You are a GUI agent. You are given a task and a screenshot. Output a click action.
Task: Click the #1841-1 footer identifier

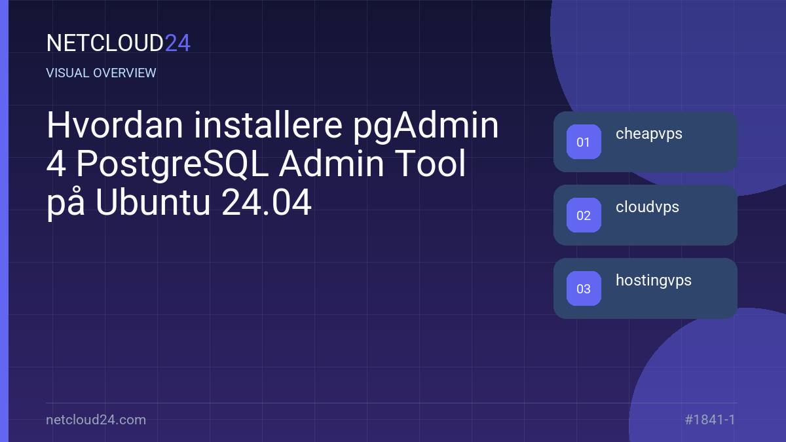click(x=710, y=420)
